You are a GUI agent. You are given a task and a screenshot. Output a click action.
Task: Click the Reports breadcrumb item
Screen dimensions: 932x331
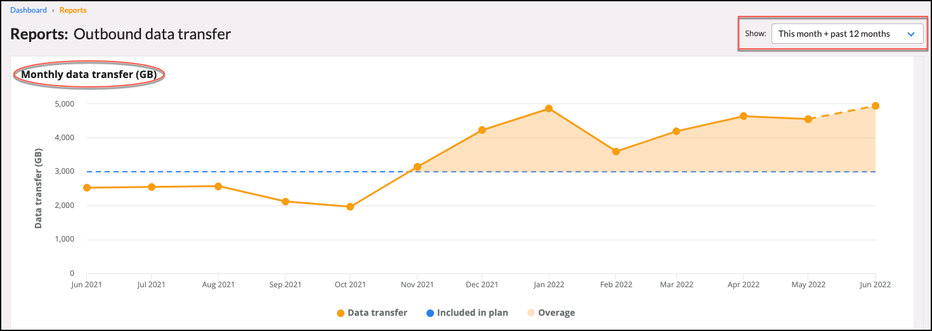click(73, 10)
